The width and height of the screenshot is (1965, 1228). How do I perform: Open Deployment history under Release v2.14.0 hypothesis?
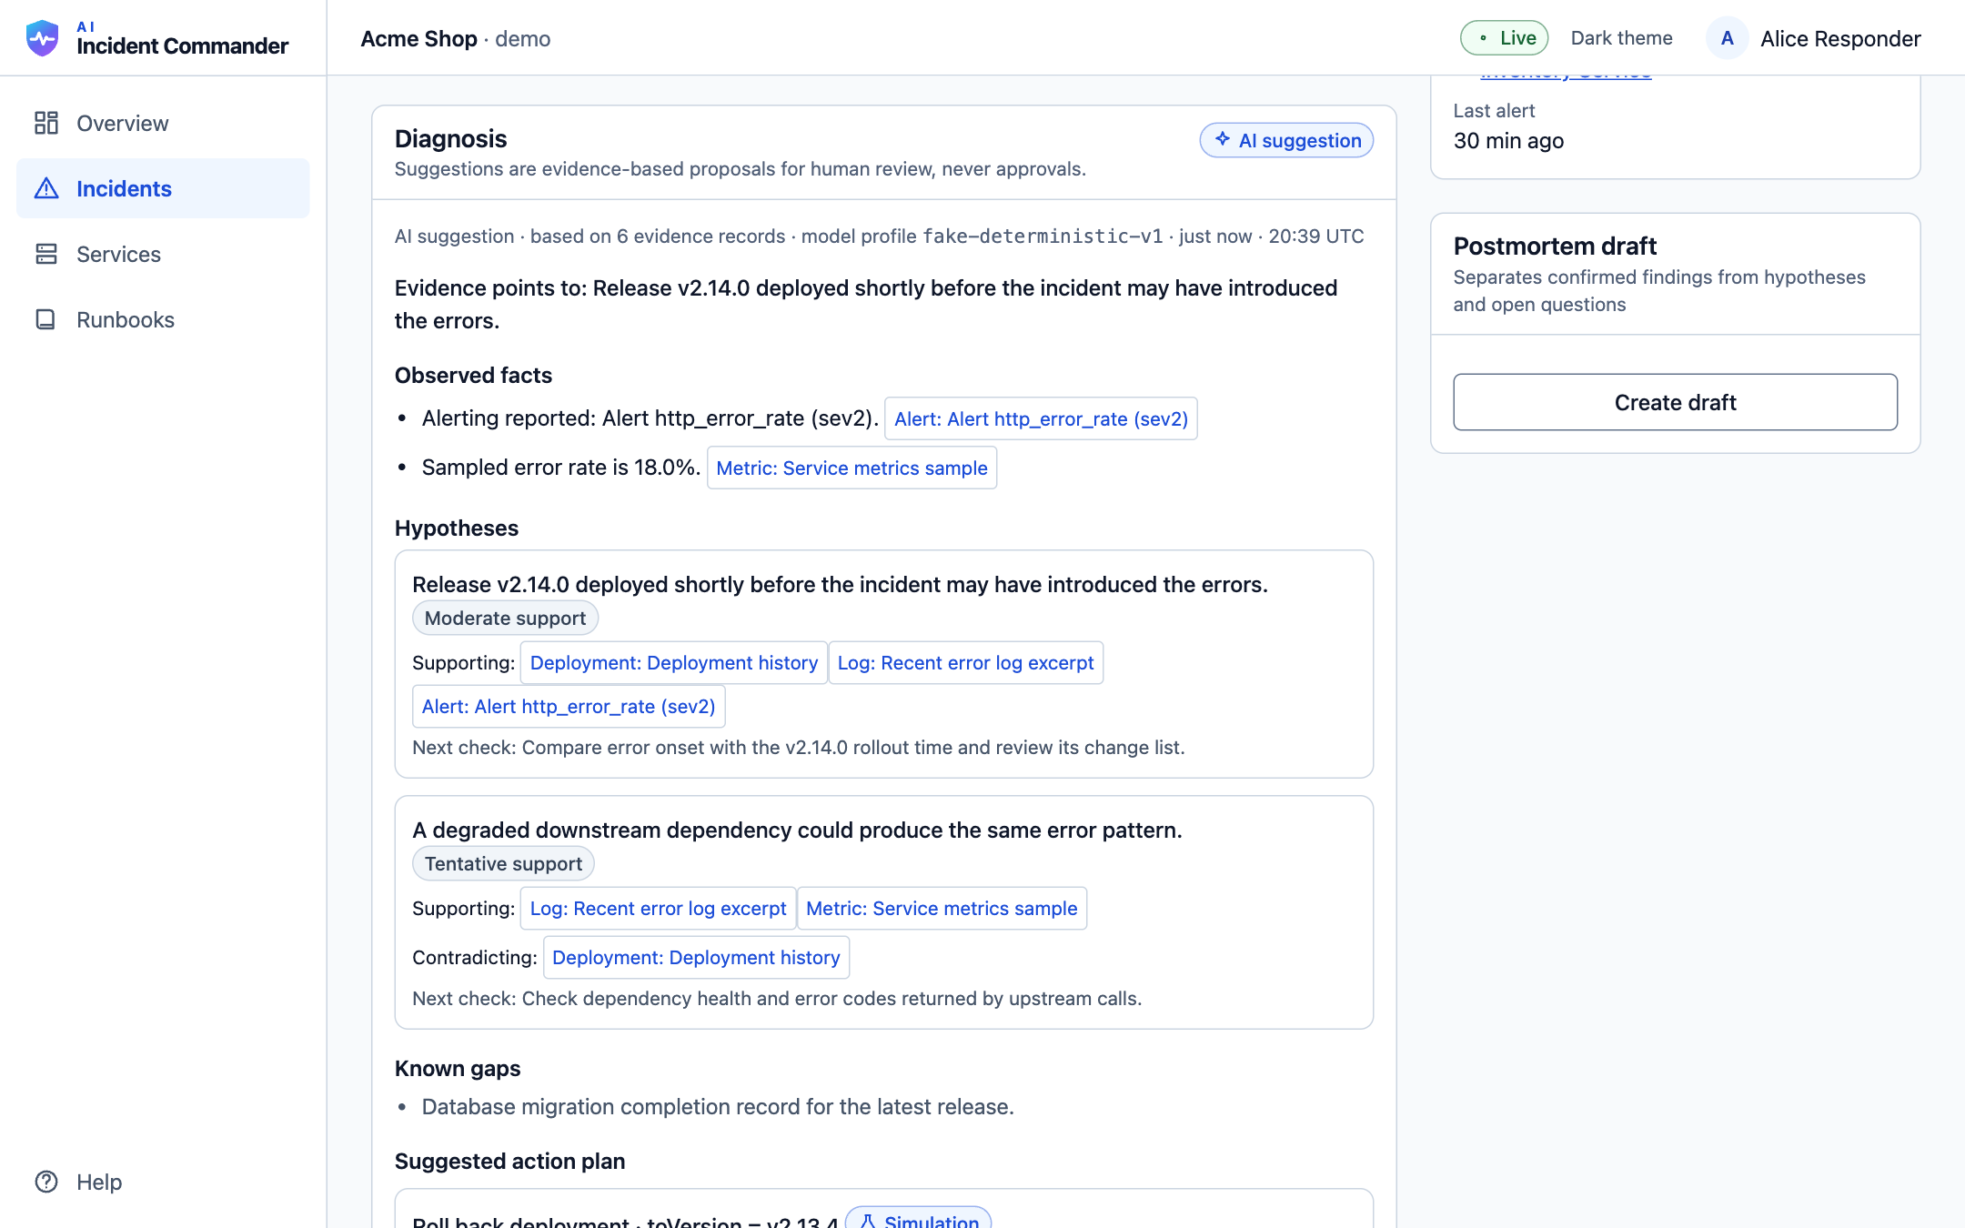coord(673,662)
